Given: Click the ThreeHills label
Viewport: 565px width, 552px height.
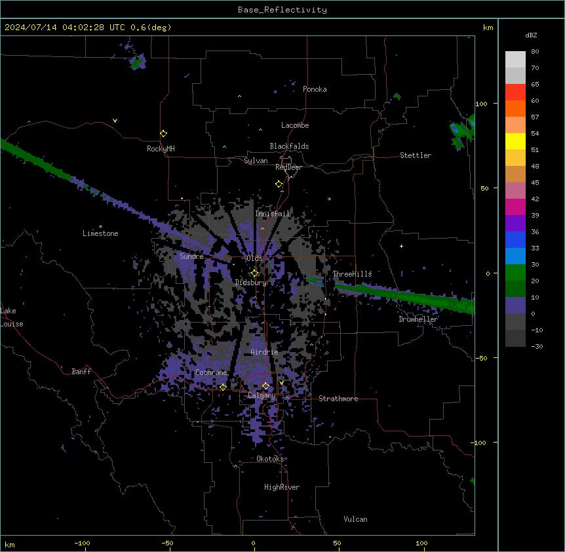Looking at the screenshot, I should point(352,274).
